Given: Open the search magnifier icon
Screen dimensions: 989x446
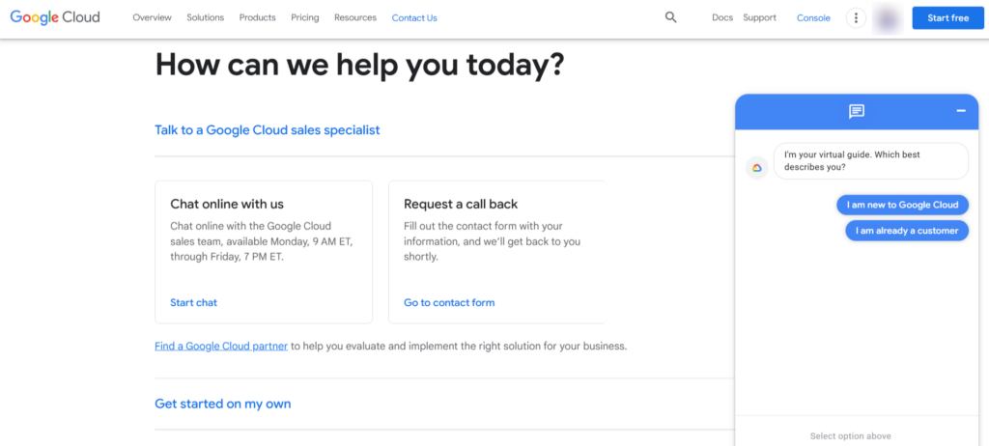Looking at the screenshot, I should pos(671,17).
